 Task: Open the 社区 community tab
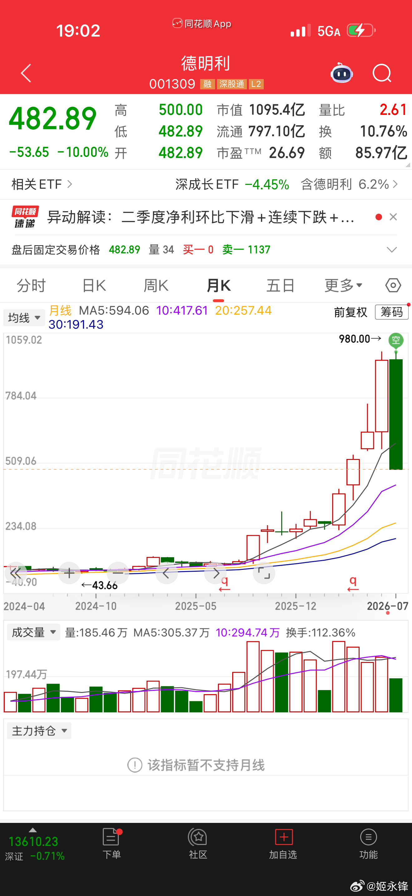(198, 844)
